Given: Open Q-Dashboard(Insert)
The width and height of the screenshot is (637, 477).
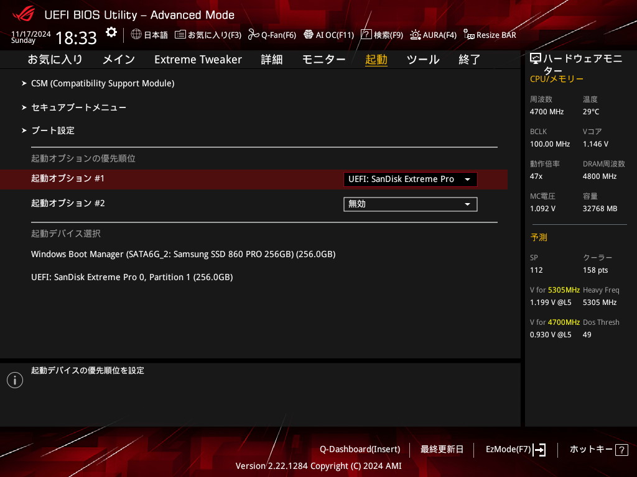Looking at the screenshot, I should 360,450.
